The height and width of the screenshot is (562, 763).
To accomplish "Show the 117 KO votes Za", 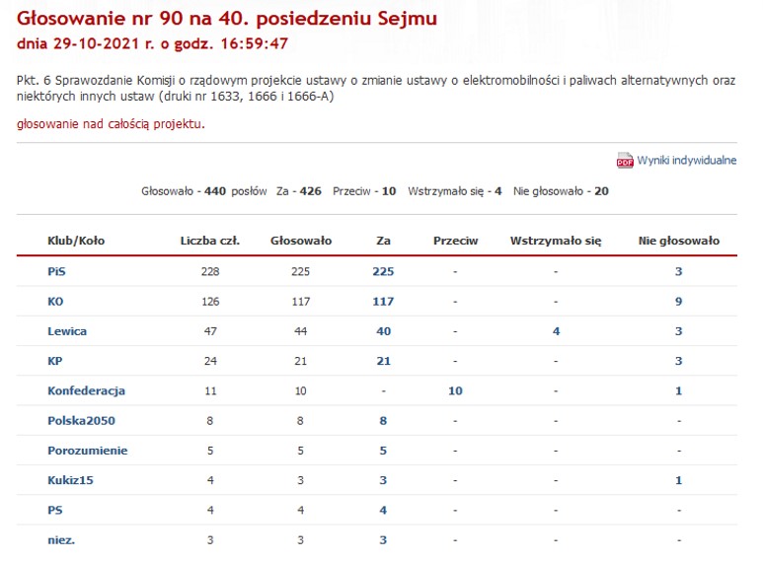I will (x=384, y=302).
